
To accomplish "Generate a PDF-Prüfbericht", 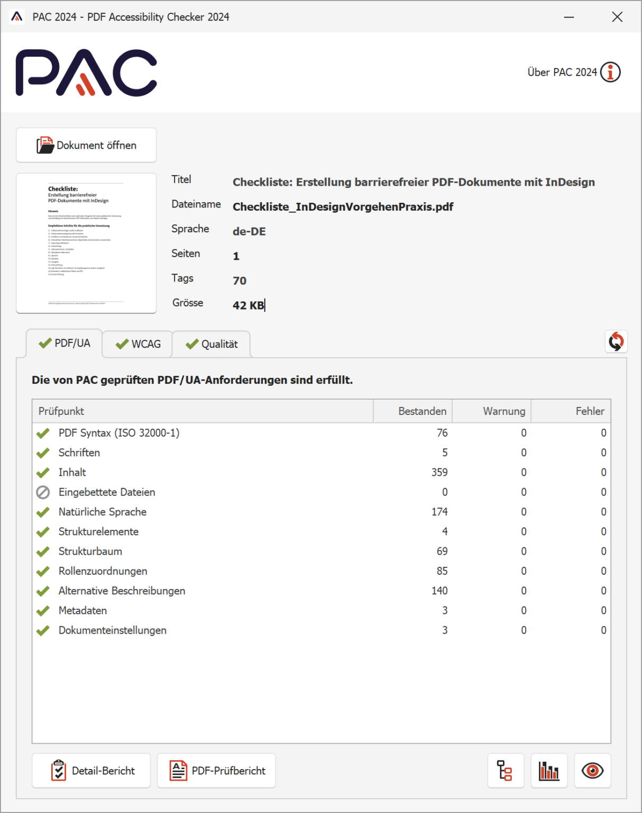I will pos(216,771).
